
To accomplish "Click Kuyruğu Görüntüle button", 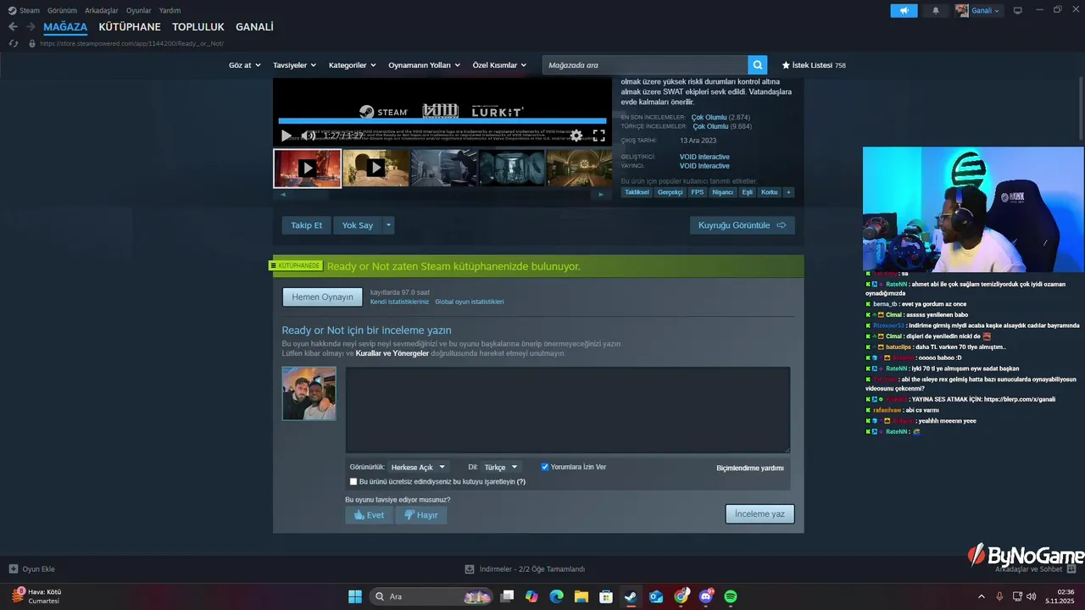I will (742, 225).
